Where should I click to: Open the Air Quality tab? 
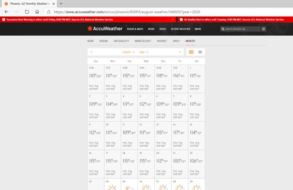pyautogui.click(x=121, y=41)
